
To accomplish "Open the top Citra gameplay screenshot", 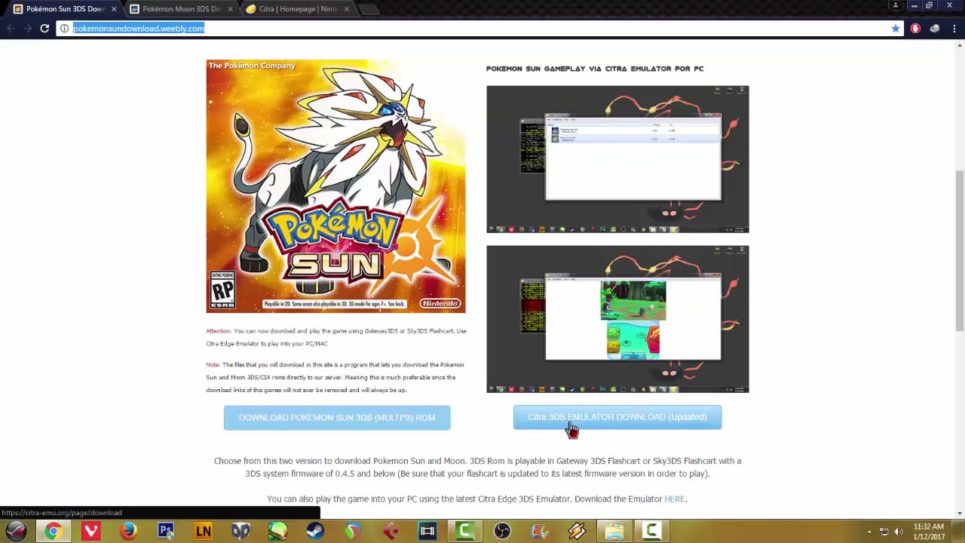I will (x=617, y=159).
